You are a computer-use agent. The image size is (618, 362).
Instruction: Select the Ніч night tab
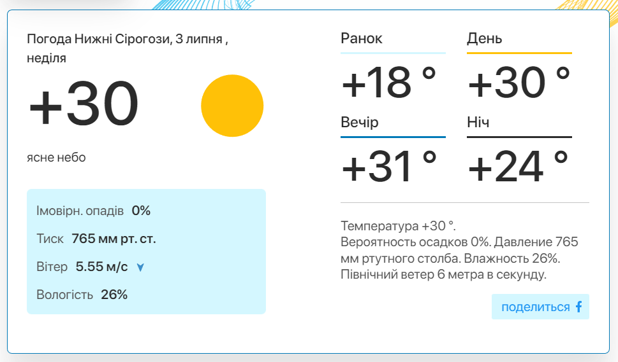519,125
